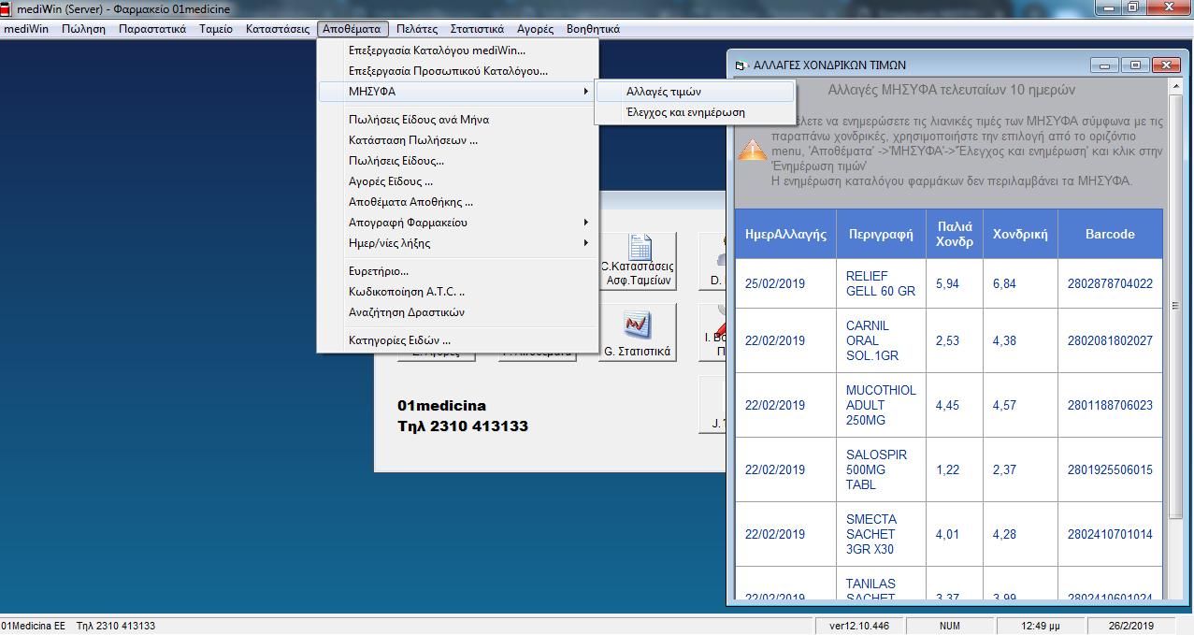Click the Περιγραφή column header

[881, 234]
